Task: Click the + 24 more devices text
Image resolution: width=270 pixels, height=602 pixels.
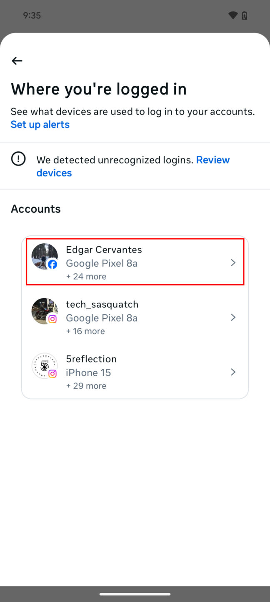Action: [x=86, y=276]
